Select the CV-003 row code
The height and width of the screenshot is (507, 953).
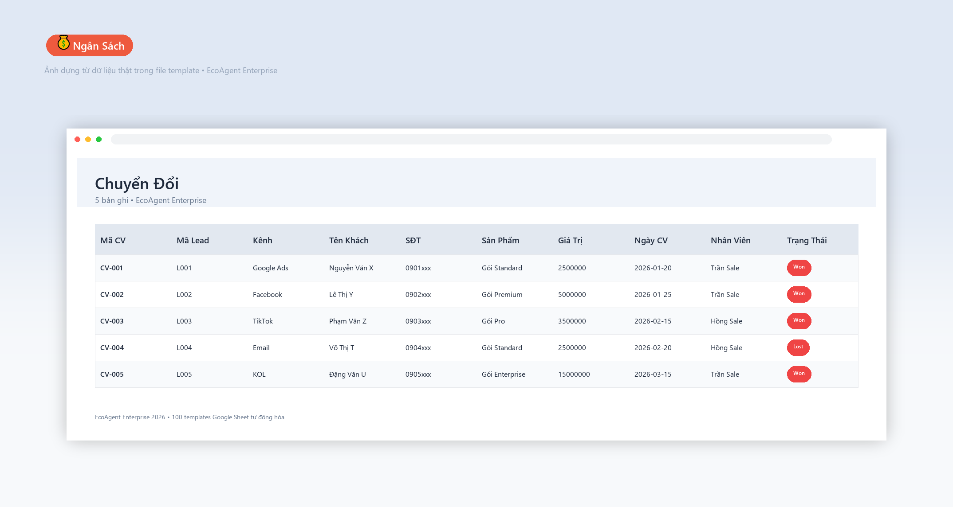point(112,321)
